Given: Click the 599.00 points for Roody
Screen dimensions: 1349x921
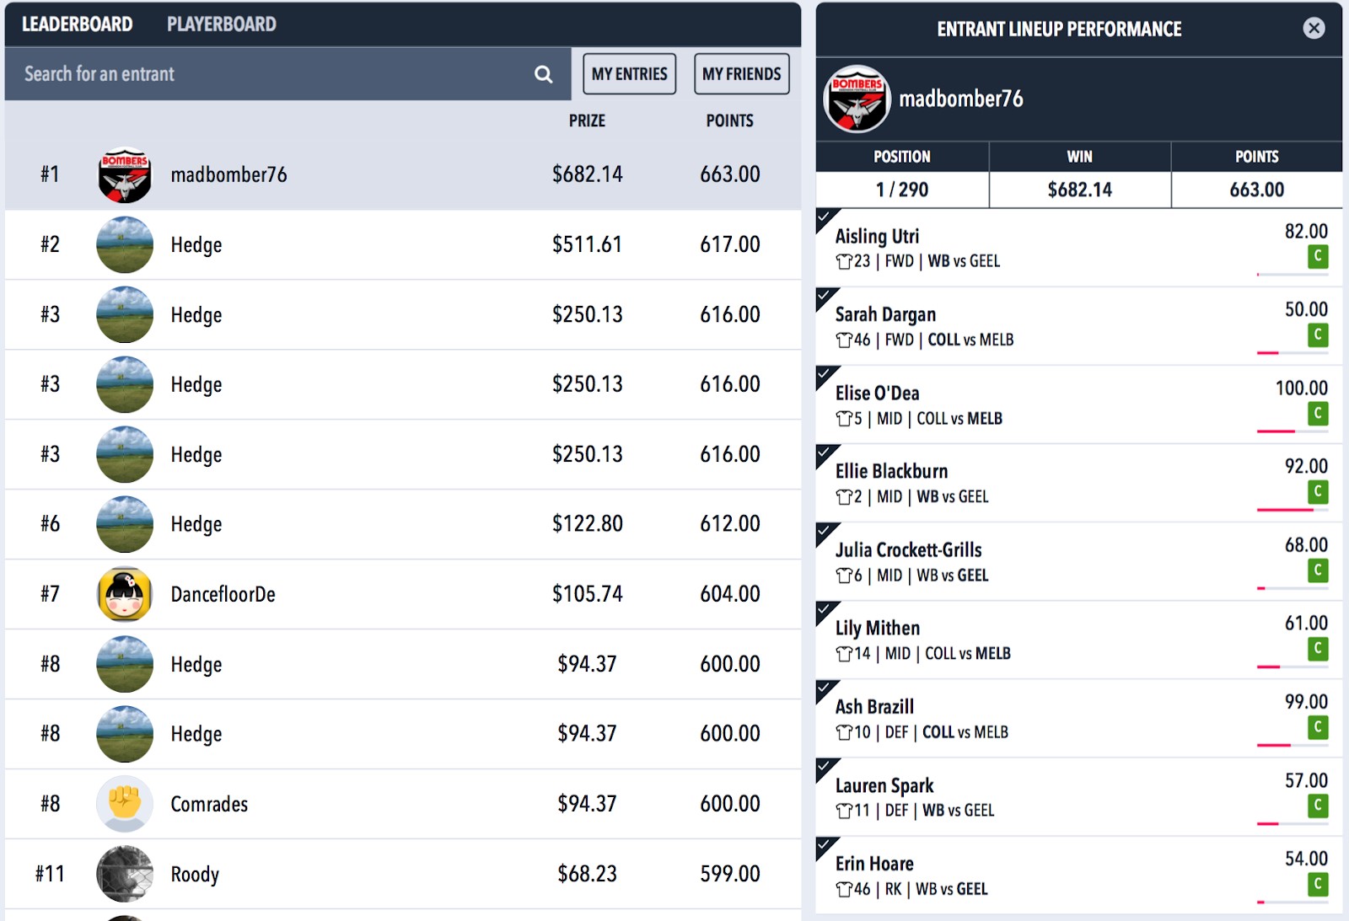Looking at the screenshot, I should click(x=730, y=874).
